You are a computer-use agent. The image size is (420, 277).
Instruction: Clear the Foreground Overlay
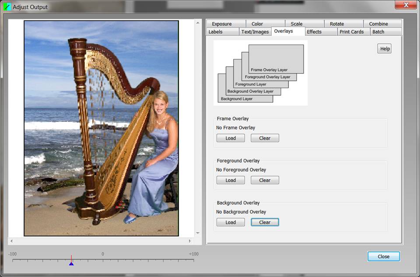coord(265,180)
